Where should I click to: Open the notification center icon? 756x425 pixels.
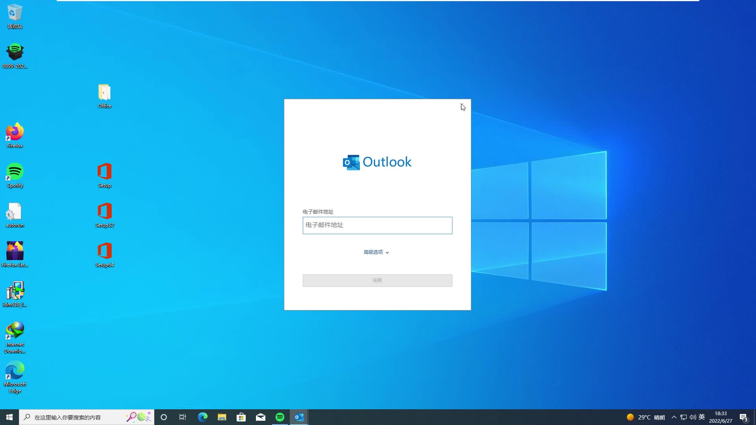point(743,417)
